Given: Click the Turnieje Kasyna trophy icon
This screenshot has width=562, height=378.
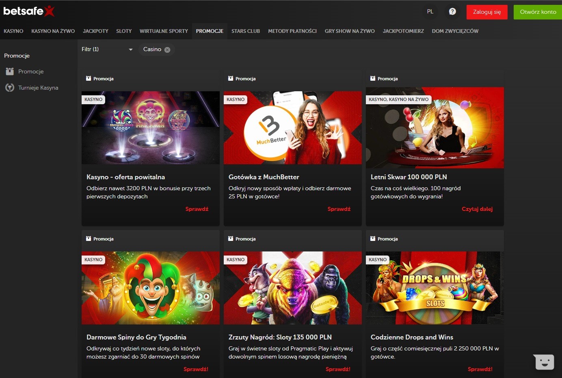Looking at the screenshot, I should tap(10, 88).
